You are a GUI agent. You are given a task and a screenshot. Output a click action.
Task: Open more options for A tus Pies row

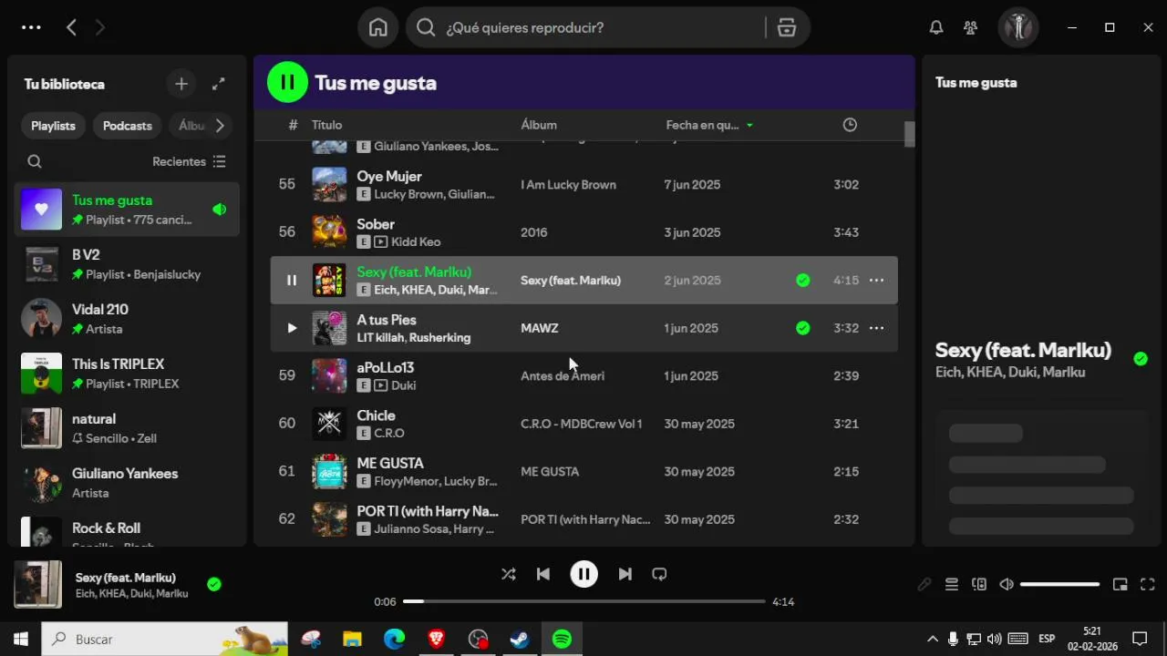pyautogui.click(x=876, y=328)
